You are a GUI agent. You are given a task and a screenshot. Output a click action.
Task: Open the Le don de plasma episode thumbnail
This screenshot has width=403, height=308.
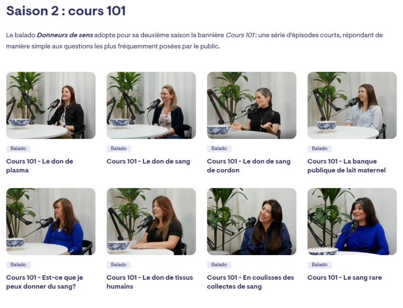pyautogui.click(x=51, y=105)
